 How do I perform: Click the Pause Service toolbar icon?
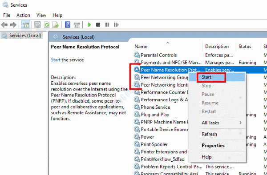[107, 25]
